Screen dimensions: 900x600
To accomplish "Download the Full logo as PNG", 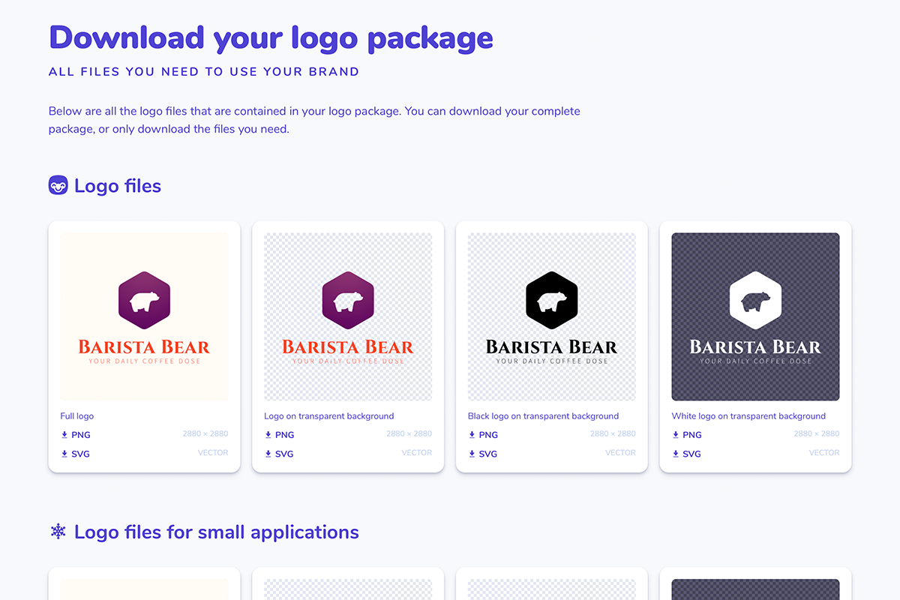I will 75,434.
